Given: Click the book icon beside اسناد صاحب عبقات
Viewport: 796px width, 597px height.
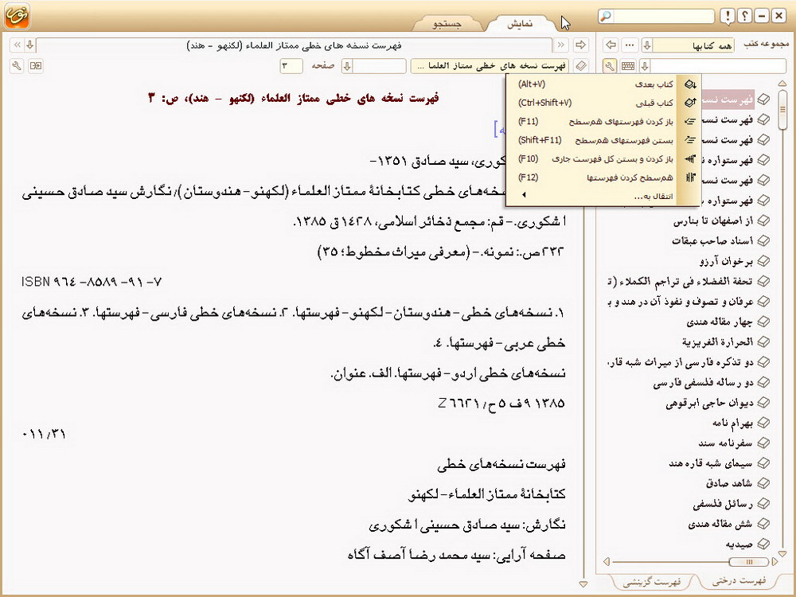Looking at the screenshot, I should tap(763, 240).
